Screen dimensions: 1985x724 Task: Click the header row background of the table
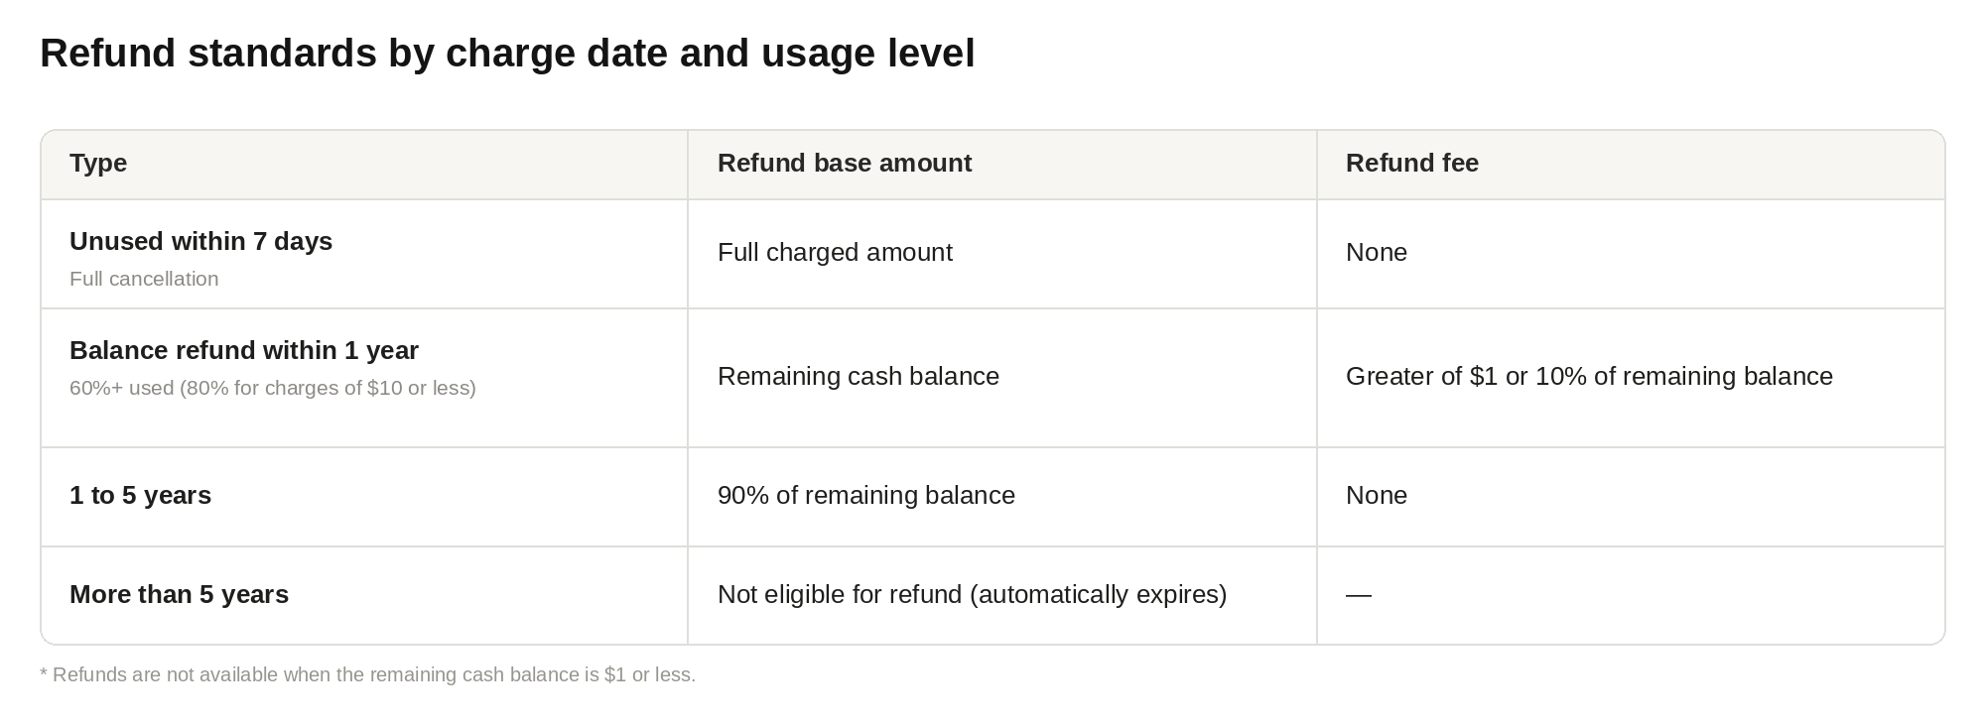(992, 165)
